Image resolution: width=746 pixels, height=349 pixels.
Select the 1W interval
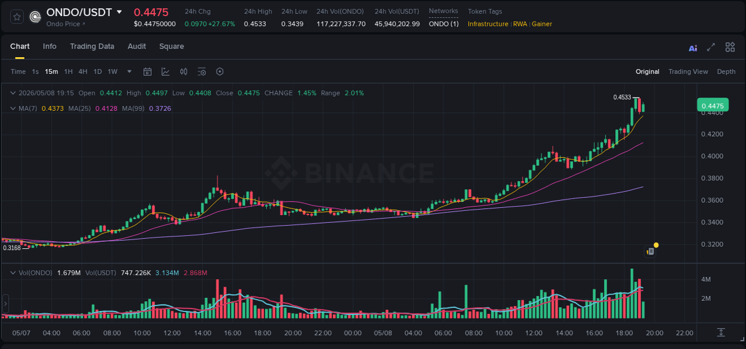pyautogui.click(x=112, y=71)
